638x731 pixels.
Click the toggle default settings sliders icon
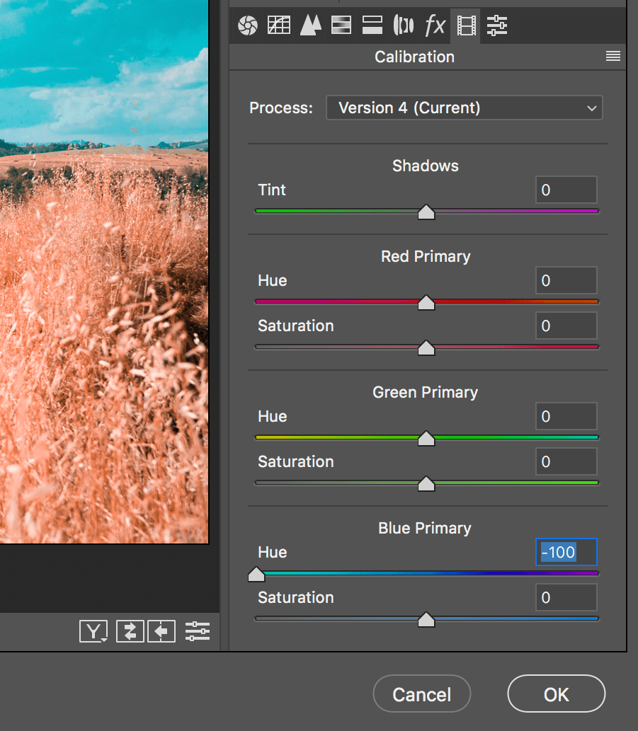[x=197, y=631]
